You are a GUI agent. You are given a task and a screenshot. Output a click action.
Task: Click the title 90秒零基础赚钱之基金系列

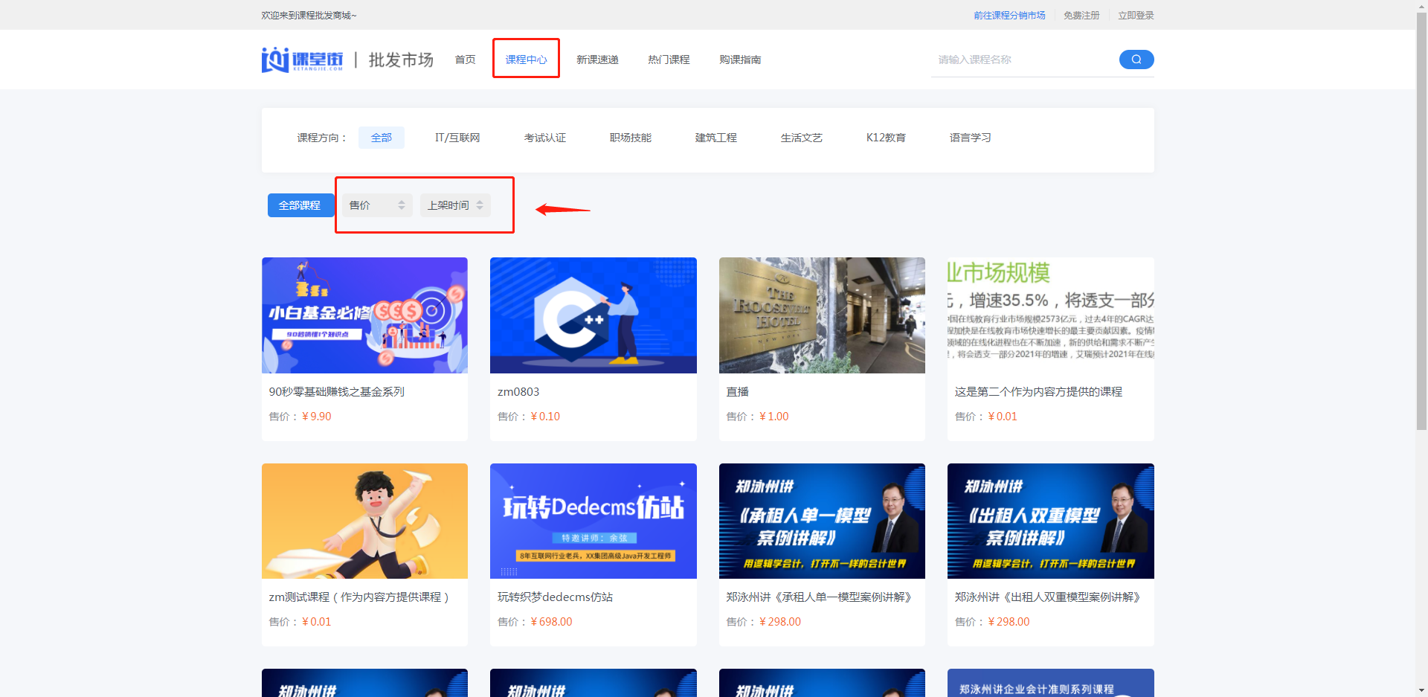337,392
